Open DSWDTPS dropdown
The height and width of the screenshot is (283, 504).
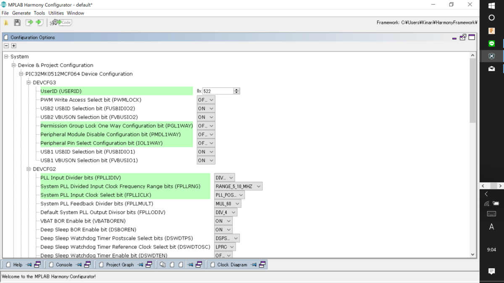[x=227, y=238]
